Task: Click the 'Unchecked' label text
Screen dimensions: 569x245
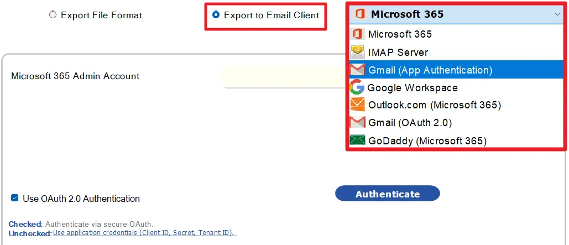Action: click(30, 233)
